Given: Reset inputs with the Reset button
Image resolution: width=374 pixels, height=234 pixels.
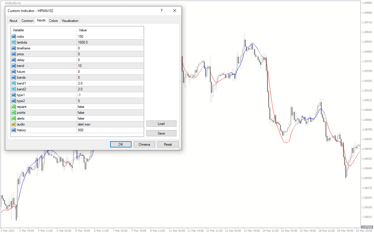Looking at the screenshot, I should (168, 144).
